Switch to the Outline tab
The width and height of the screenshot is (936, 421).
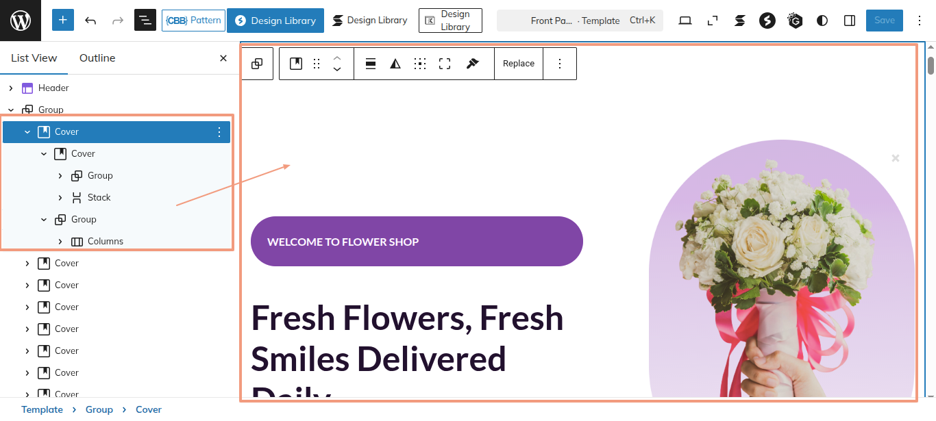point(97,58)
